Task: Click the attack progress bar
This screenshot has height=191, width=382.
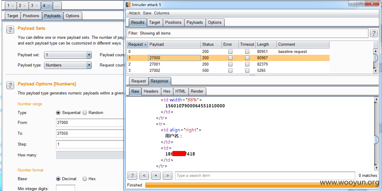Action: (x=261, y=185)
